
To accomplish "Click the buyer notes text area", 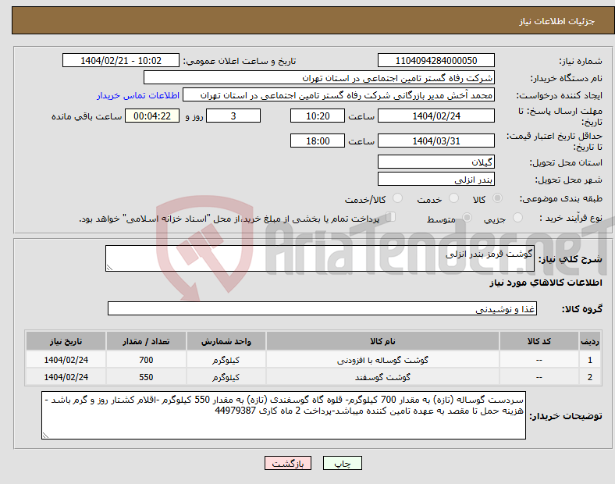I will click(x=283, y=415).
